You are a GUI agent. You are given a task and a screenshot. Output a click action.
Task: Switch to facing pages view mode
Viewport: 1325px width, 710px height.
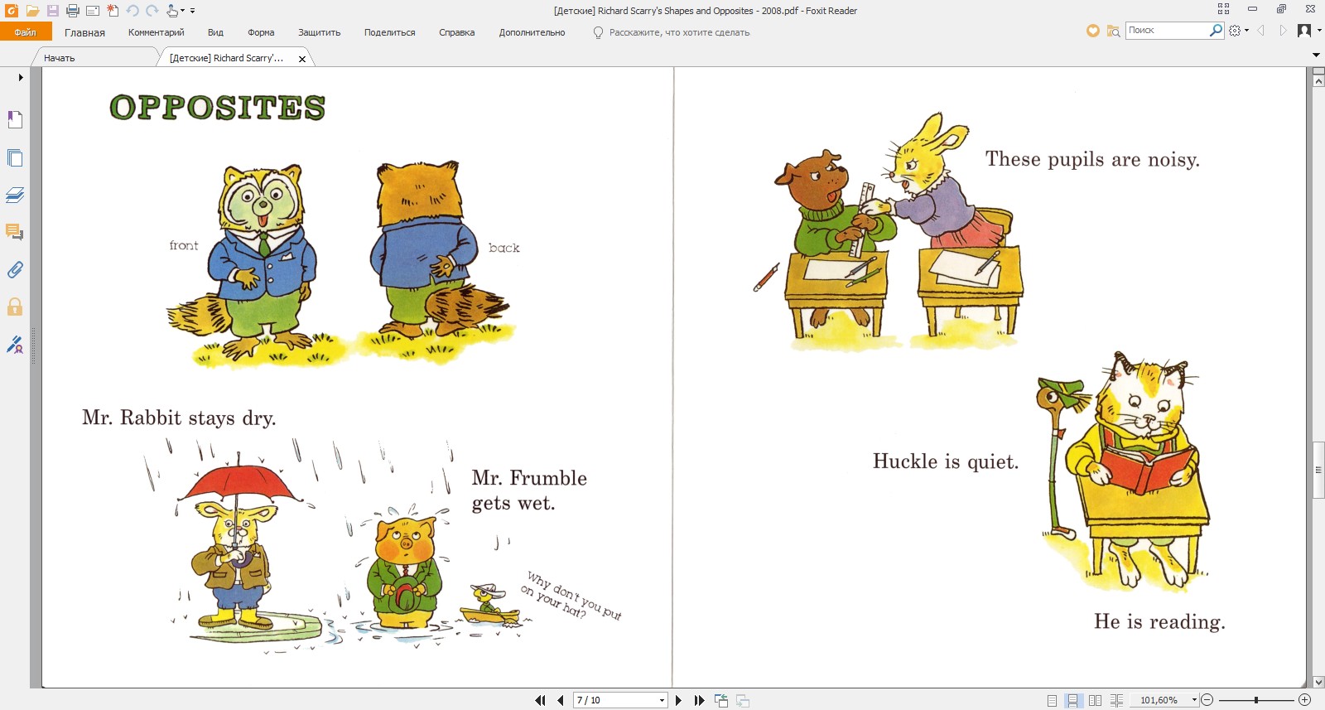(1095, 700)
